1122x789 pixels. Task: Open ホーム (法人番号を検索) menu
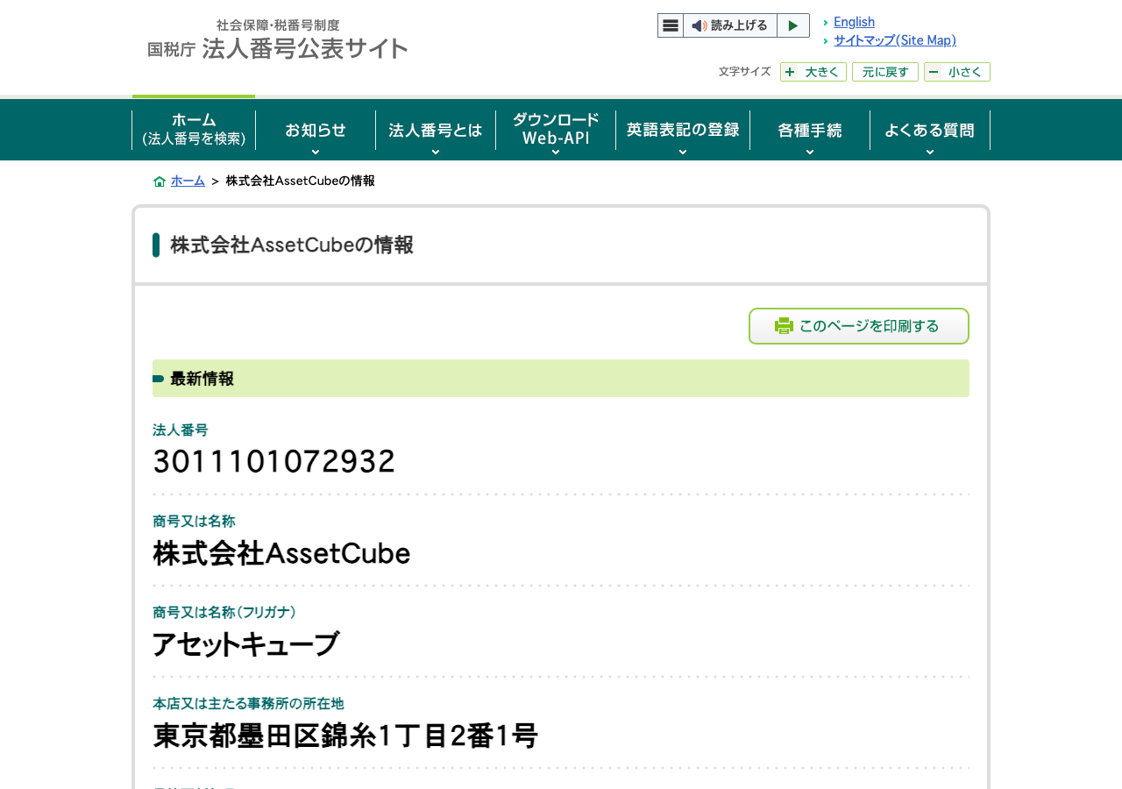coord(194,130)
